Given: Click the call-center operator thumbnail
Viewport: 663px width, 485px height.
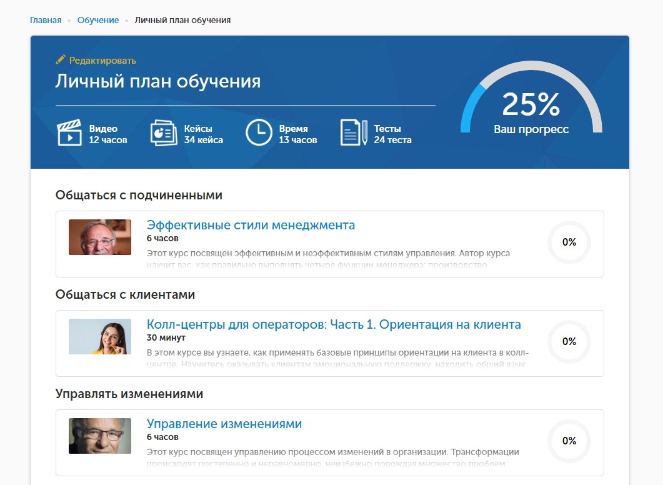Looking at the screenshot, I should point(100,337).
